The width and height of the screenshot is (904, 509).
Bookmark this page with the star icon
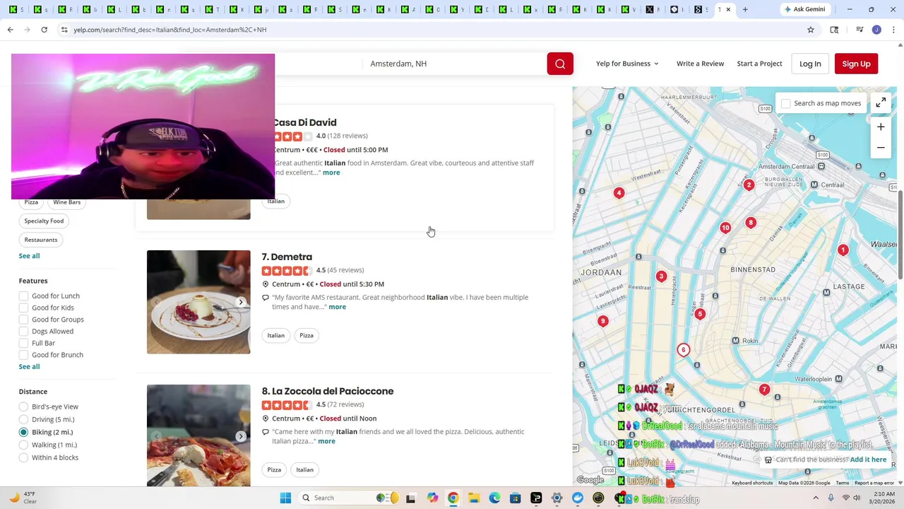[x=811, y=30]
